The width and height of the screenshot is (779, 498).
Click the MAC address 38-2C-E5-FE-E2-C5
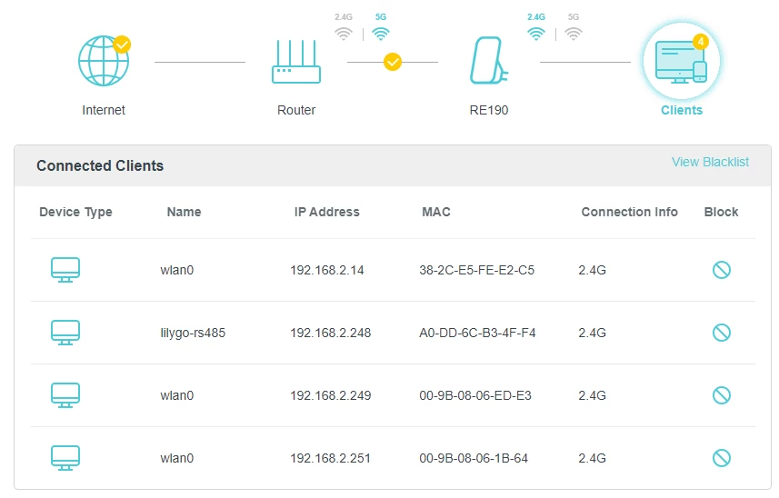tap(476, 270)
